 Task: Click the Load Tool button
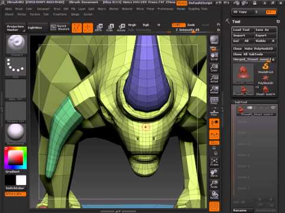click(x=243, y=30)
